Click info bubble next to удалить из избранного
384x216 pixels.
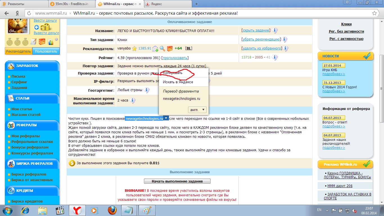[286, 48]
